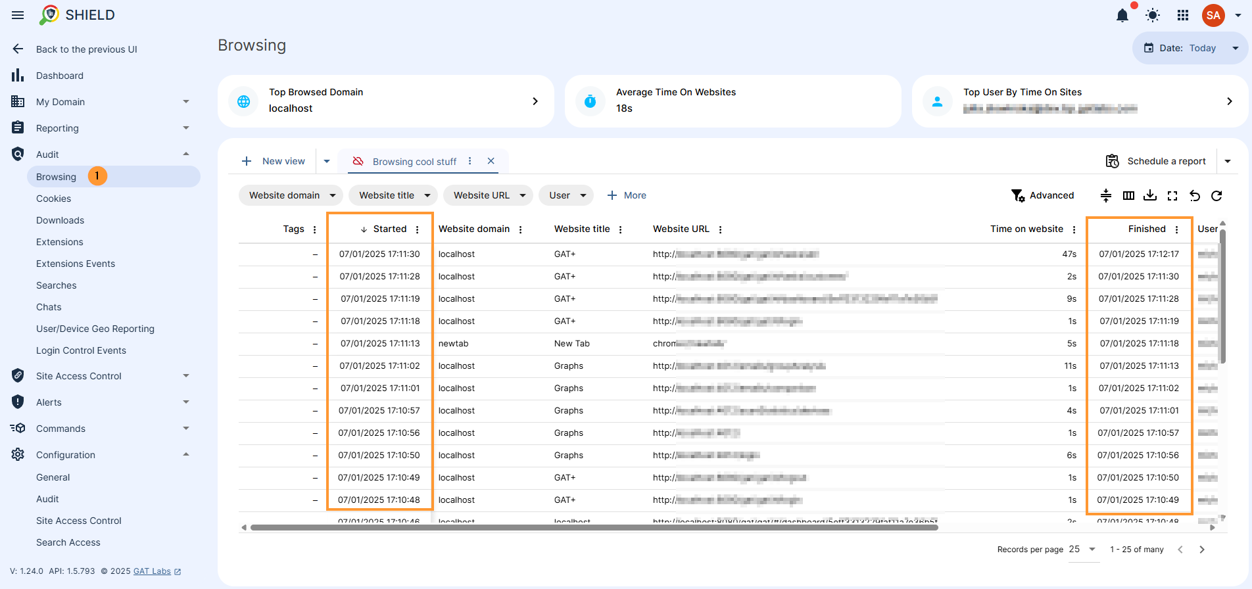Click the horizontal table scrollbar
The width and height of the screenshot is (1252, 589).
(594, 527)
